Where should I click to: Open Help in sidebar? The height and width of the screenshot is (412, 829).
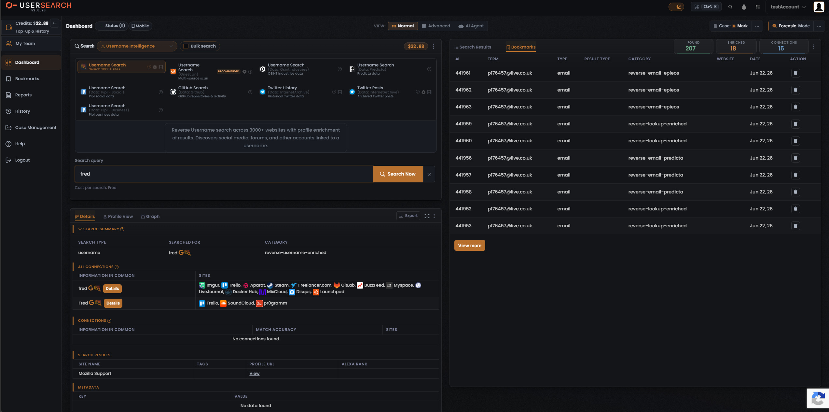[x=31, y=144]
